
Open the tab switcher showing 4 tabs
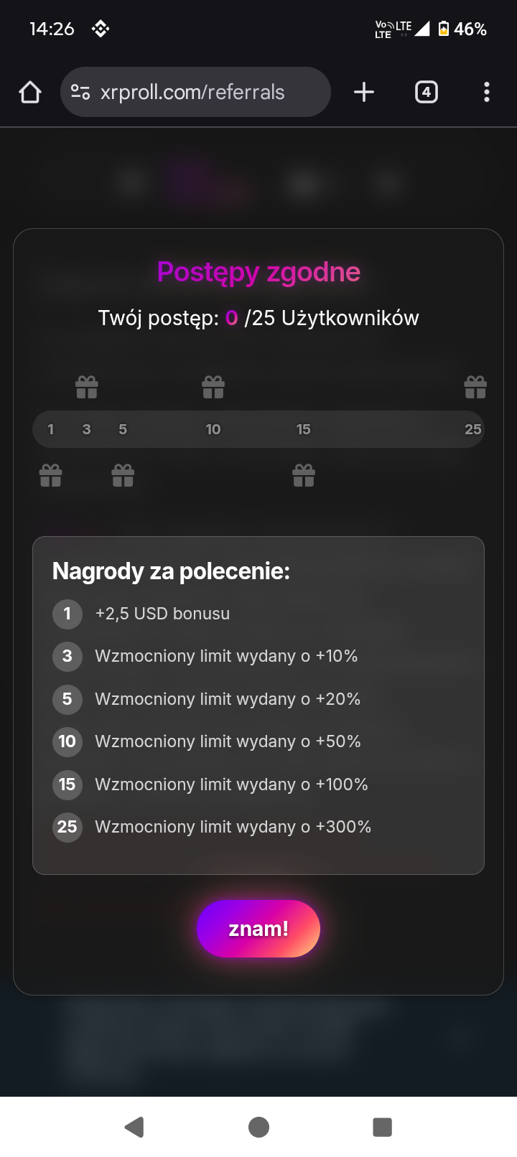click(x=427, y=92)
